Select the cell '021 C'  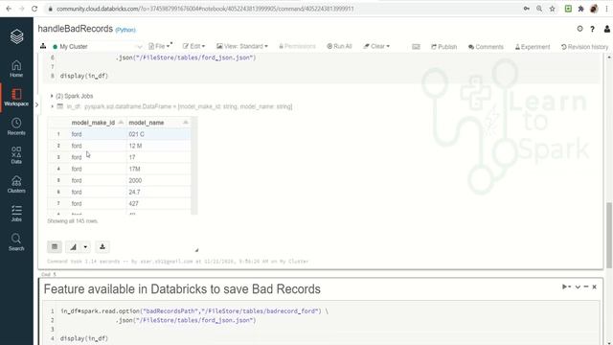[x=159, y=134]
